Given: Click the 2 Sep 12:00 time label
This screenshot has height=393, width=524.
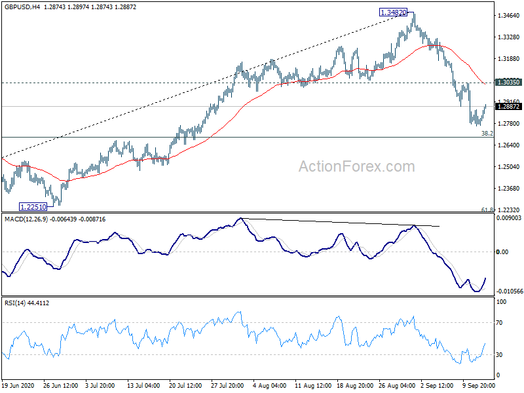Looking at the screenshot, I should pos(437,385).
